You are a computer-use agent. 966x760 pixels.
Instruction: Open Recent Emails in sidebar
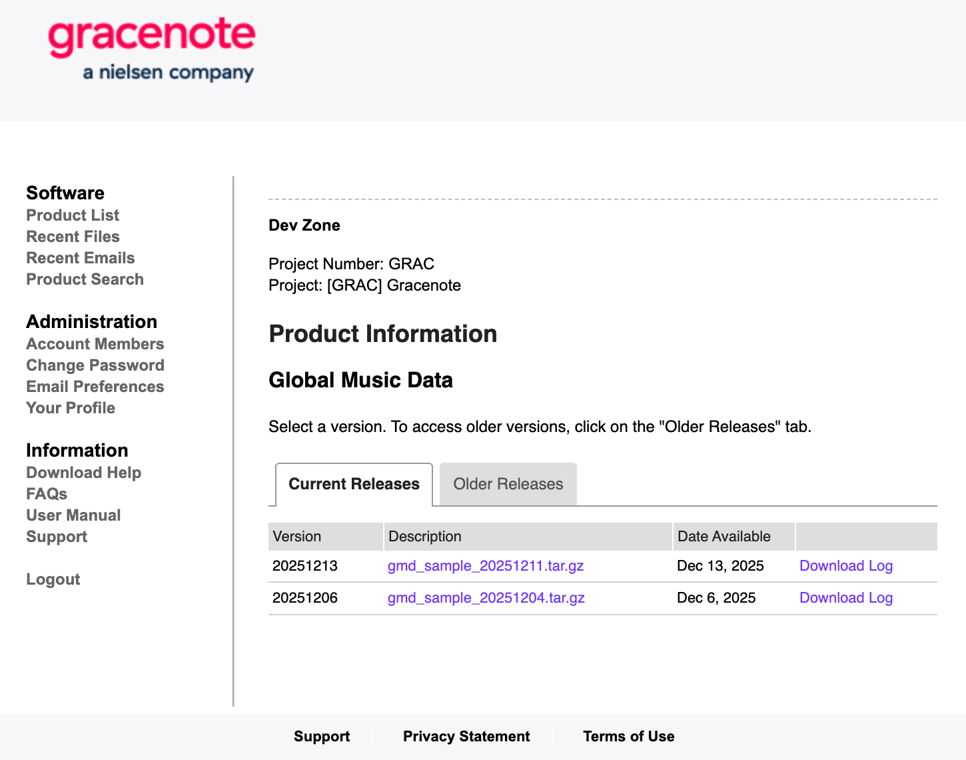tap(80, 258)
